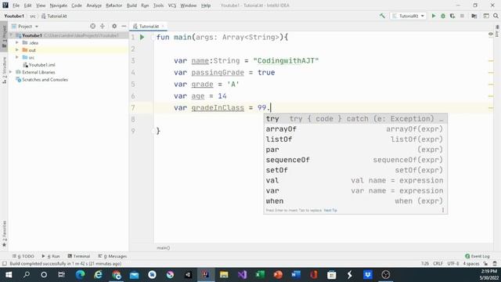Collapse all in Project panel toolbar
501x282 pixels.
(x=103, y=26)
